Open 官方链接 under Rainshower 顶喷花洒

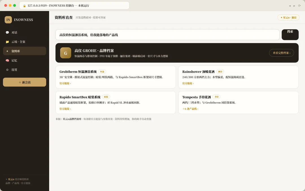(188, 83)
